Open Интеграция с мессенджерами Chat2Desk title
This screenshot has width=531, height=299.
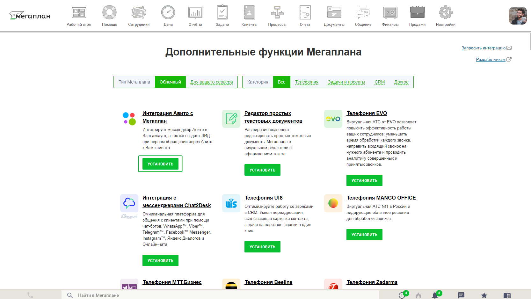[177, 201]
